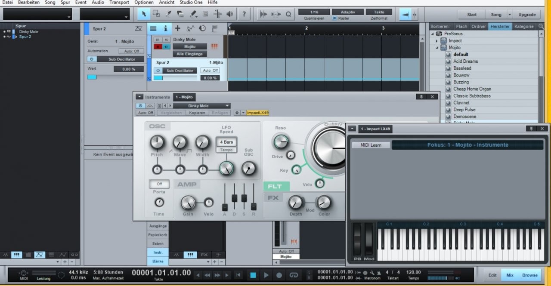The image size is (551, 286).
Task: Toggle monitor on Dinky Mole track
Action: point(166,46)
